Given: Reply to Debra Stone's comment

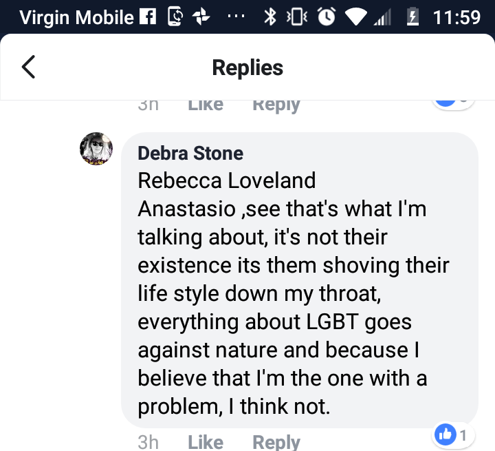Looking at the screenshot, I should coord(276,441).
